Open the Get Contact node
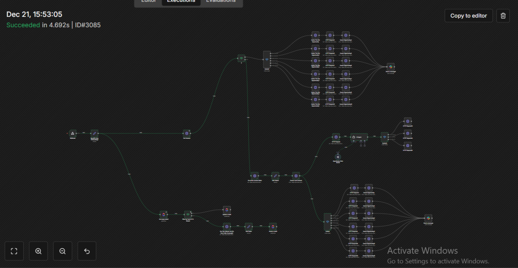518x268 pixels. (186, 134)
